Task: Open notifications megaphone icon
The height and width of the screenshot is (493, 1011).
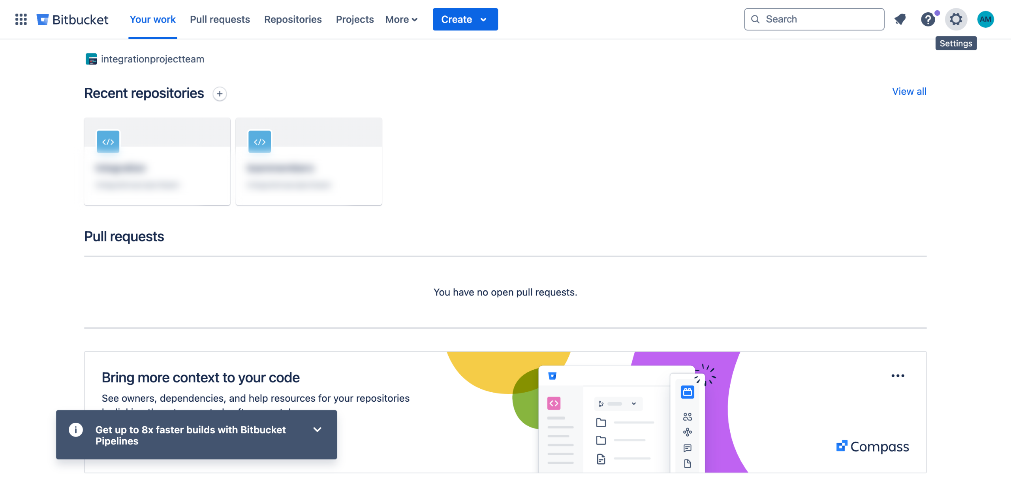Action: click(900, 19)
